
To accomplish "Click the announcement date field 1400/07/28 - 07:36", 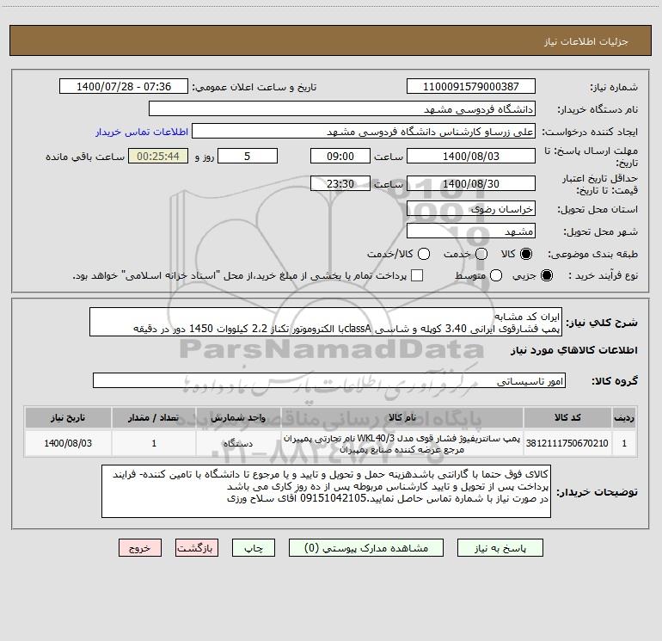I will pyautogui.click(x=124, y=86).
